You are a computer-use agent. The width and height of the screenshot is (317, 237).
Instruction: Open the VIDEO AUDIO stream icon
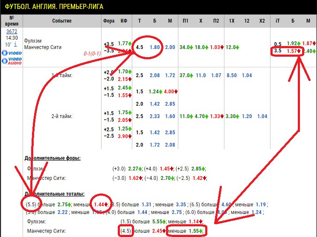[x=11, y=61]
